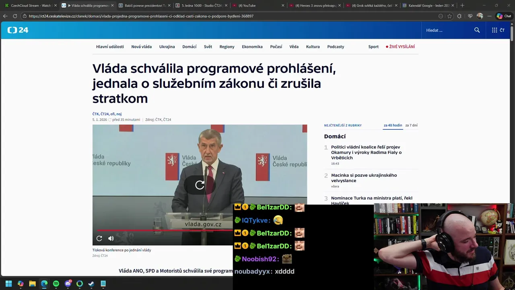Image resolution: width=515 pixels, height=290 pixels.
Task: Open the ČT apps grid menu
Action: (494, 30)
